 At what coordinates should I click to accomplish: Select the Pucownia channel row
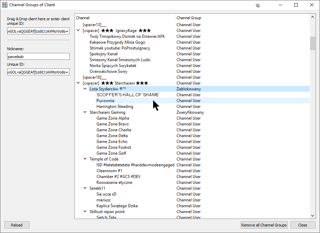[x=105, y=101]
